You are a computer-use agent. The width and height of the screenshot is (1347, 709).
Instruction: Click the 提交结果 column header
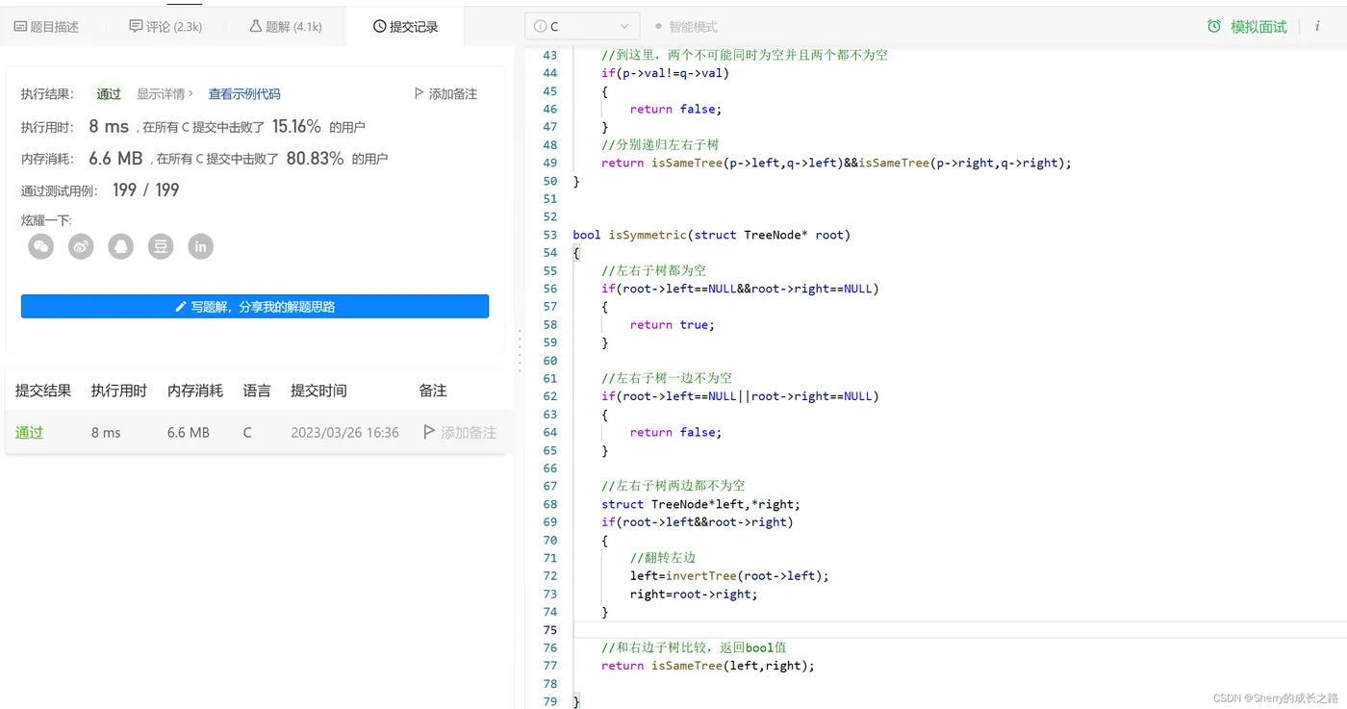pyautogui.click(x=43, y=391)
